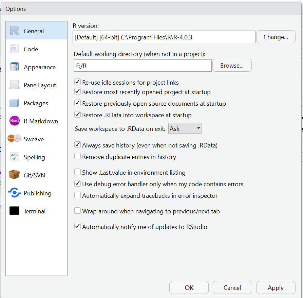Screen dimensions: 303x298
Task: Check Wrap around when navigating tabs
Action: tap(77, 211)
